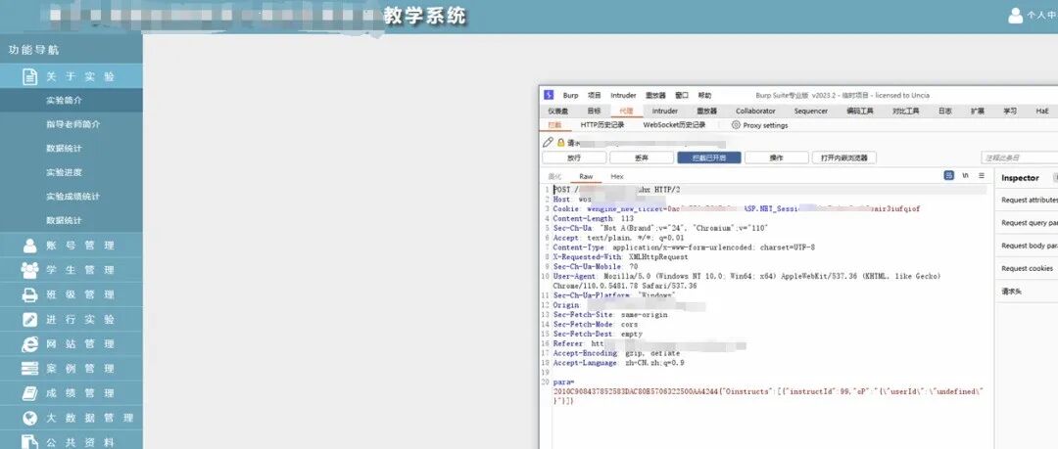Switch to the Sequencer tab
Image resolution: width=1058 pixels, height=449 pixels.
(810, 112)
